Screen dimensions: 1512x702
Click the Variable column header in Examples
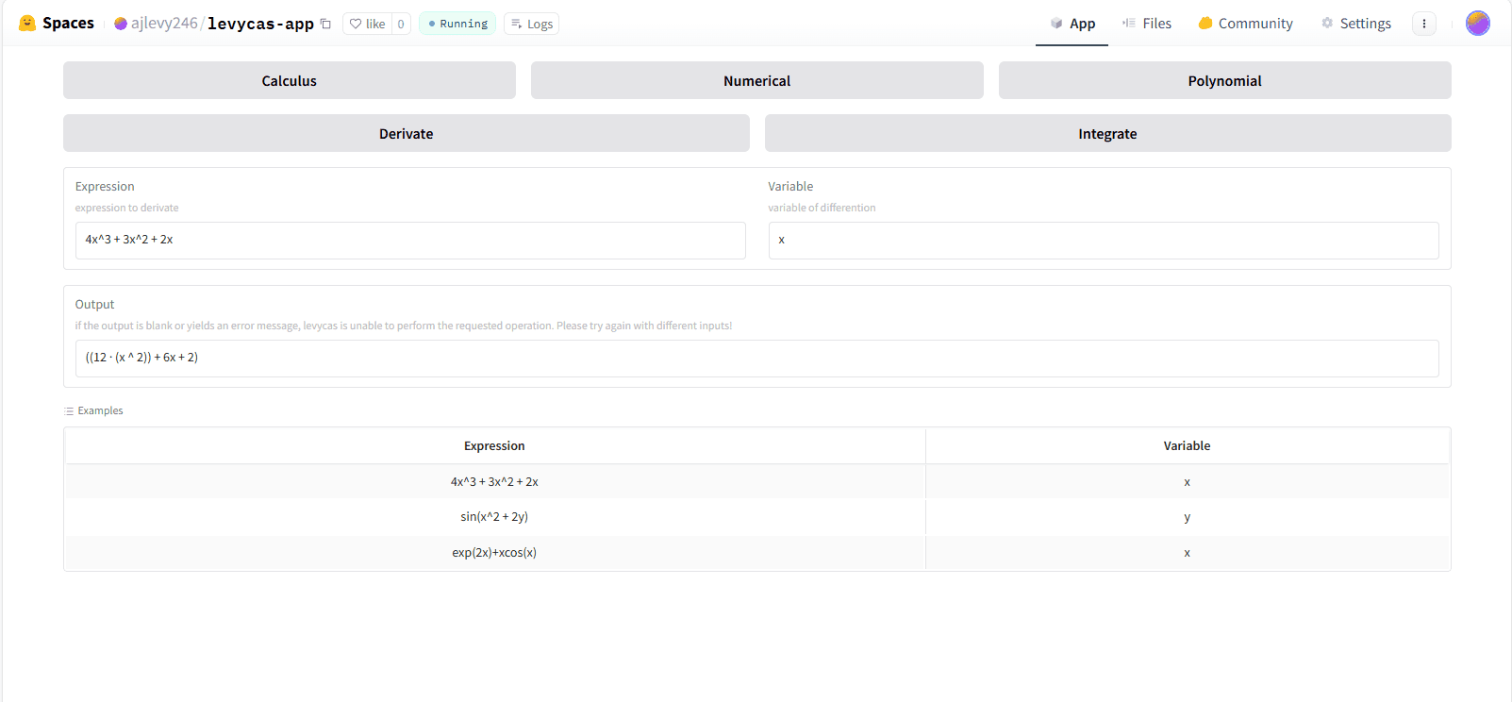click(x=1188, y=445)
